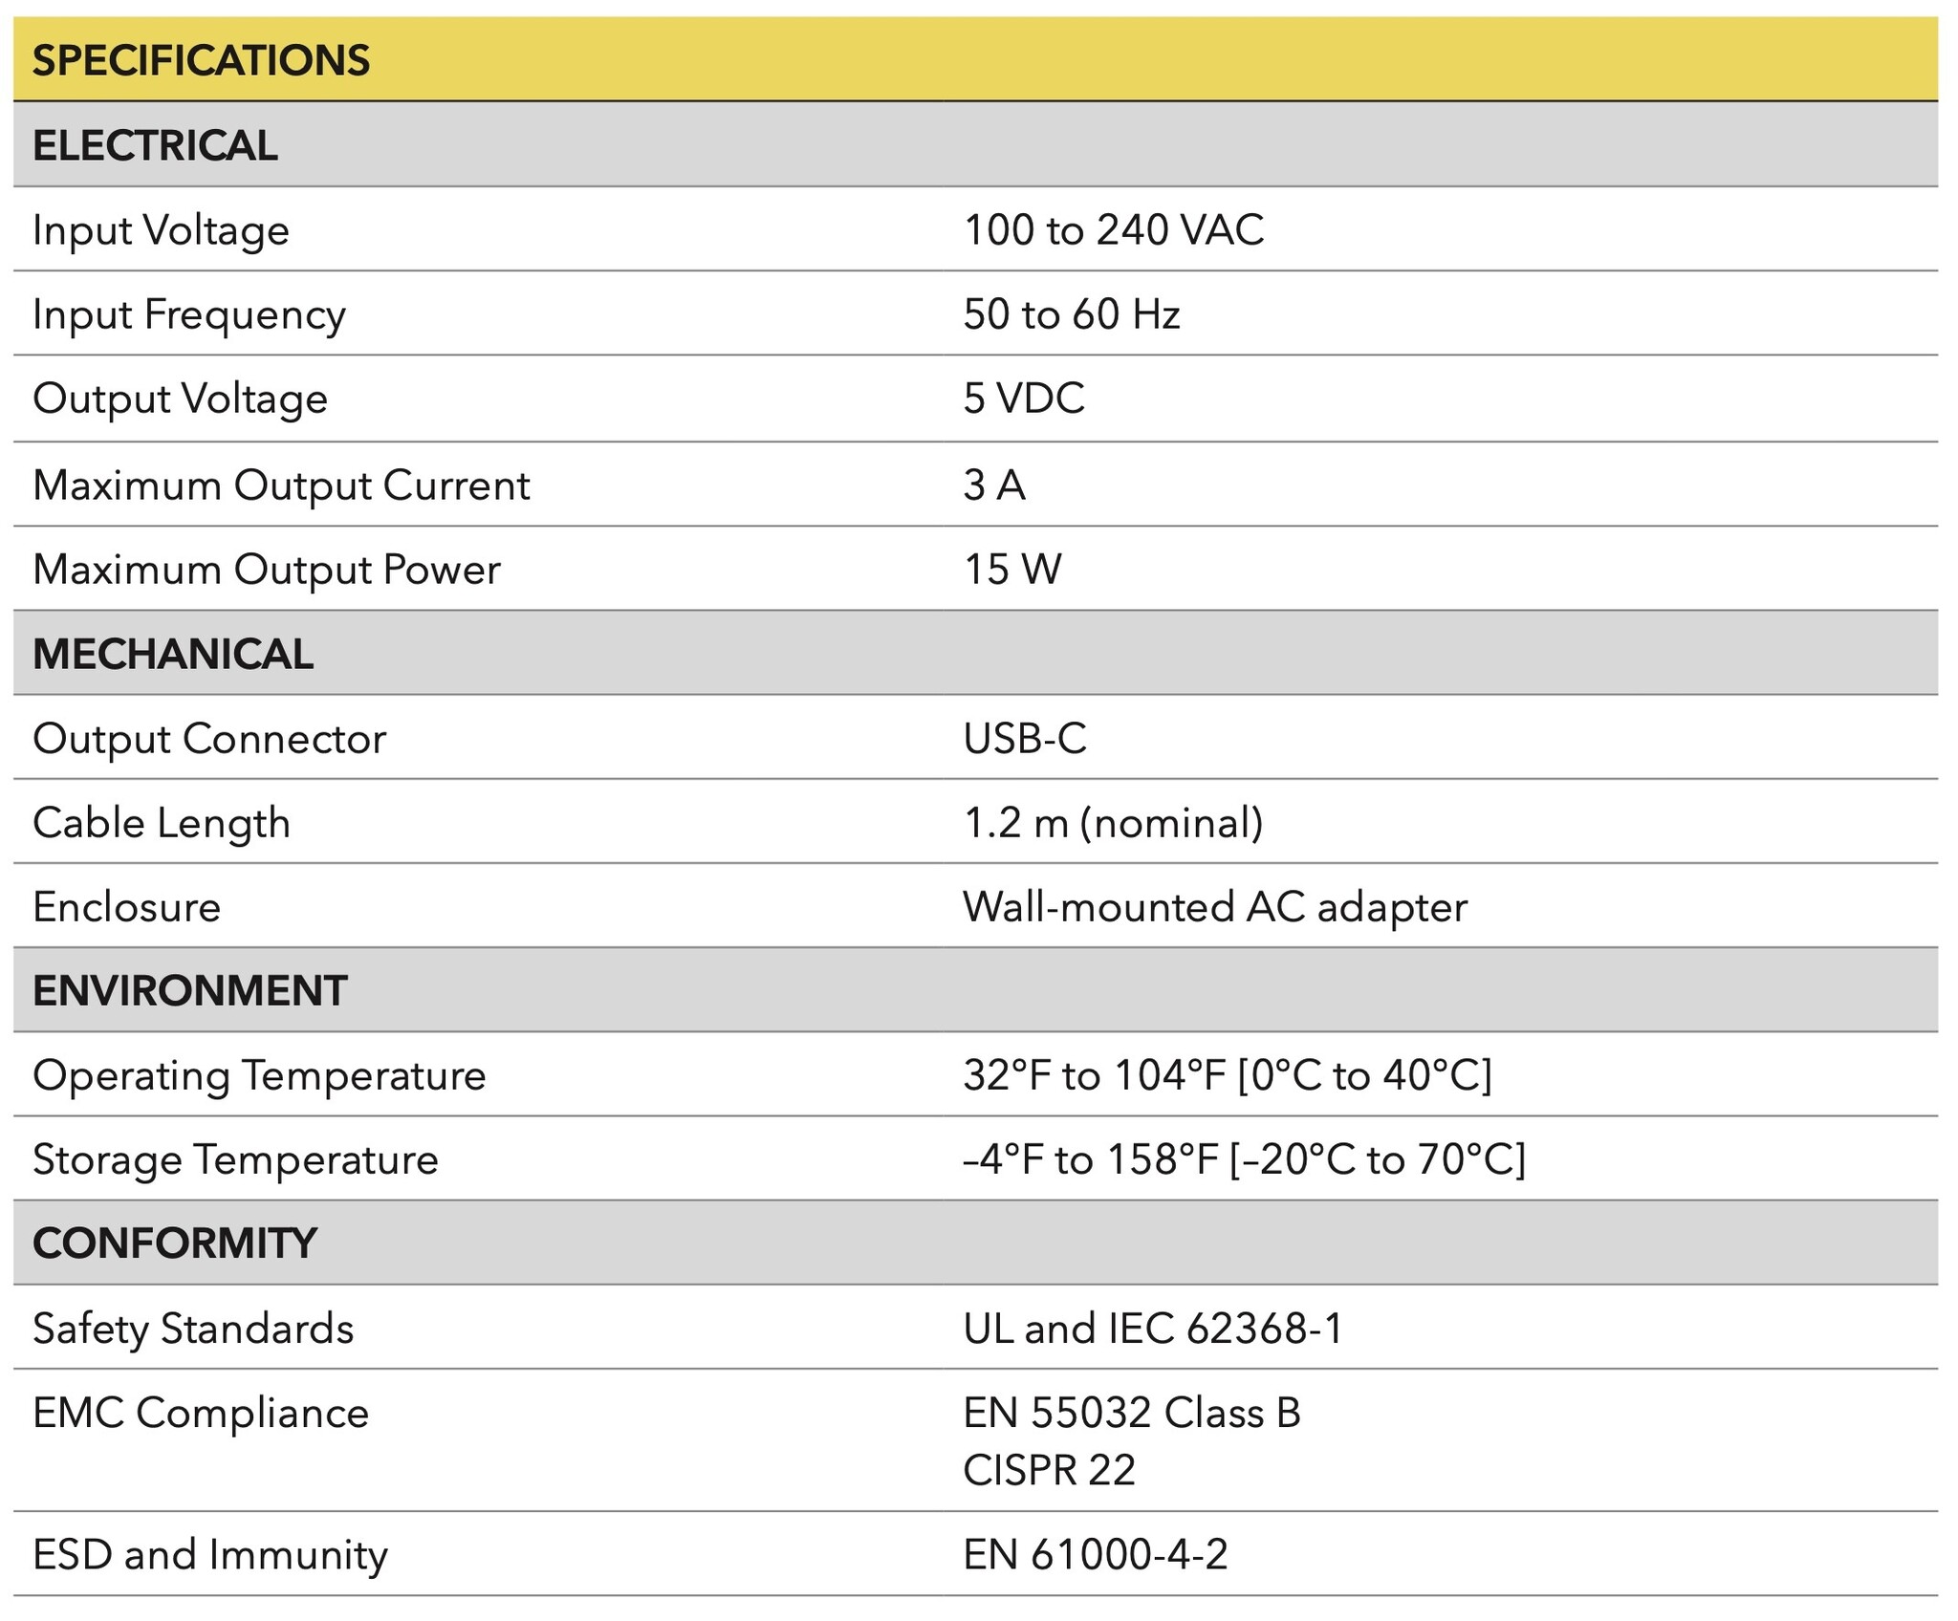Click the CISPR 22 text
Viewport: 1958px width, 1621px height.
(x=1048, y=1470)
